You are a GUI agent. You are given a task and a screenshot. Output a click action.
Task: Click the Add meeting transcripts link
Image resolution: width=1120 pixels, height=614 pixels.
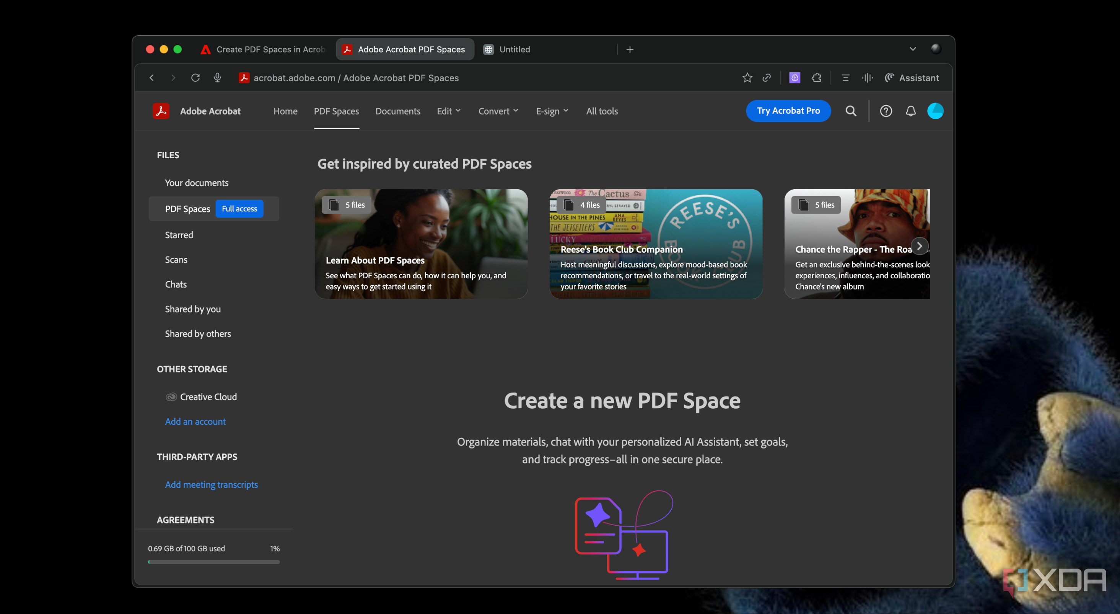click(x=211, y=484)
